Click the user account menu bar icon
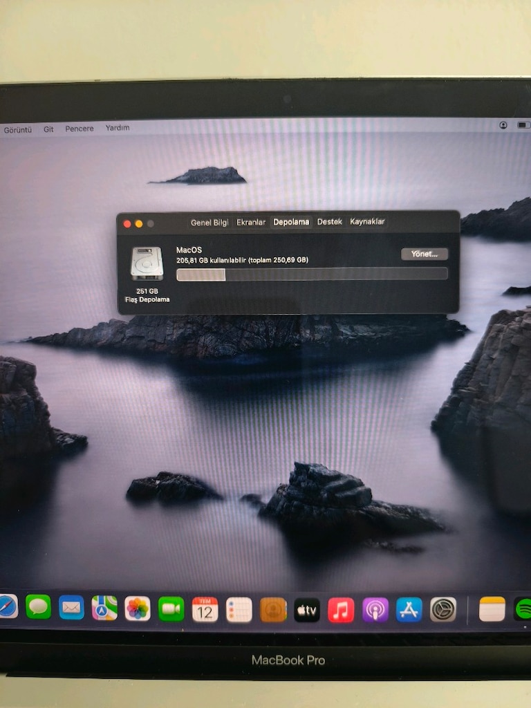This screenshot has width=531, height=708. (503, 125)
